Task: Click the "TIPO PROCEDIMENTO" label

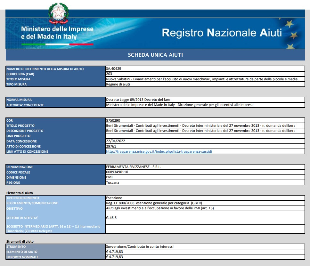Action: coord(22,198)
